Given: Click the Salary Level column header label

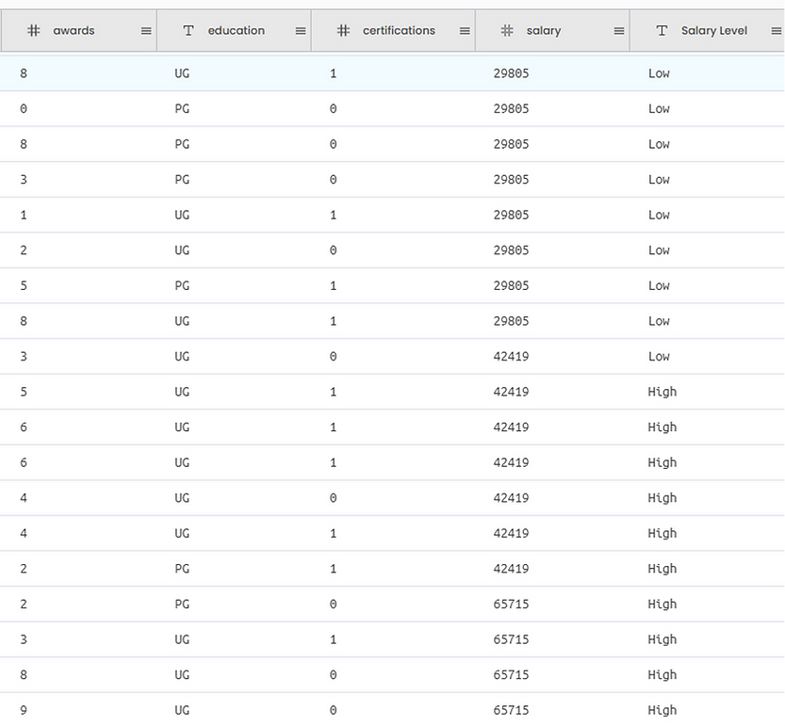Looking at the screenshot, I should pos(713,31).
